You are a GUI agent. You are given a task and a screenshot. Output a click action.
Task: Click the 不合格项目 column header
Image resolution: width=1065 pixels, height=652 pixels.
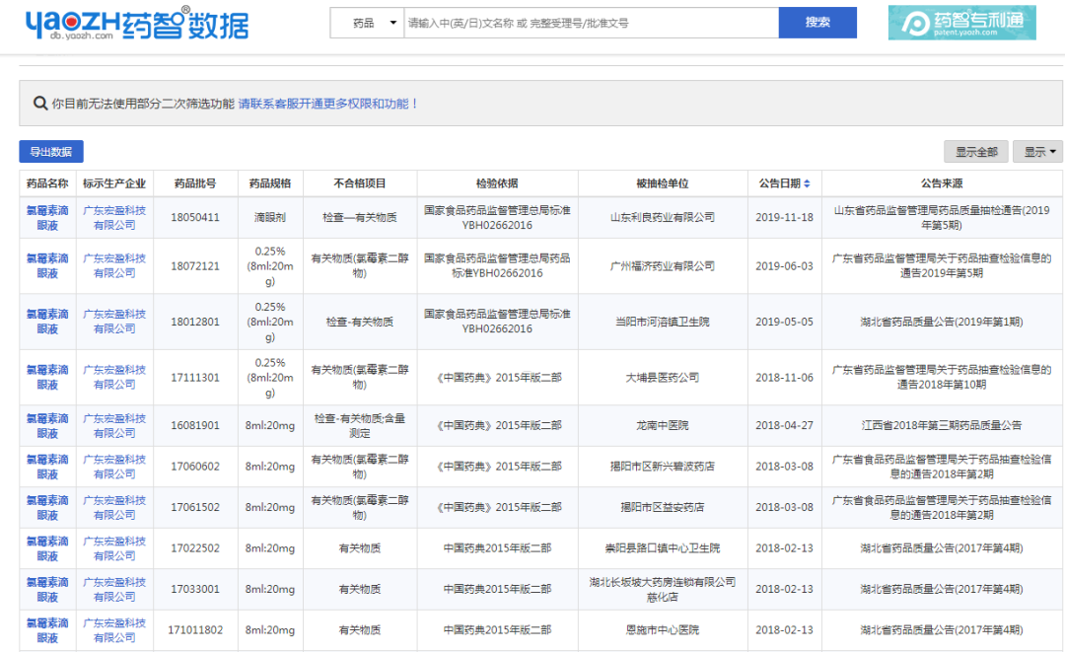[x=360, y=183]
